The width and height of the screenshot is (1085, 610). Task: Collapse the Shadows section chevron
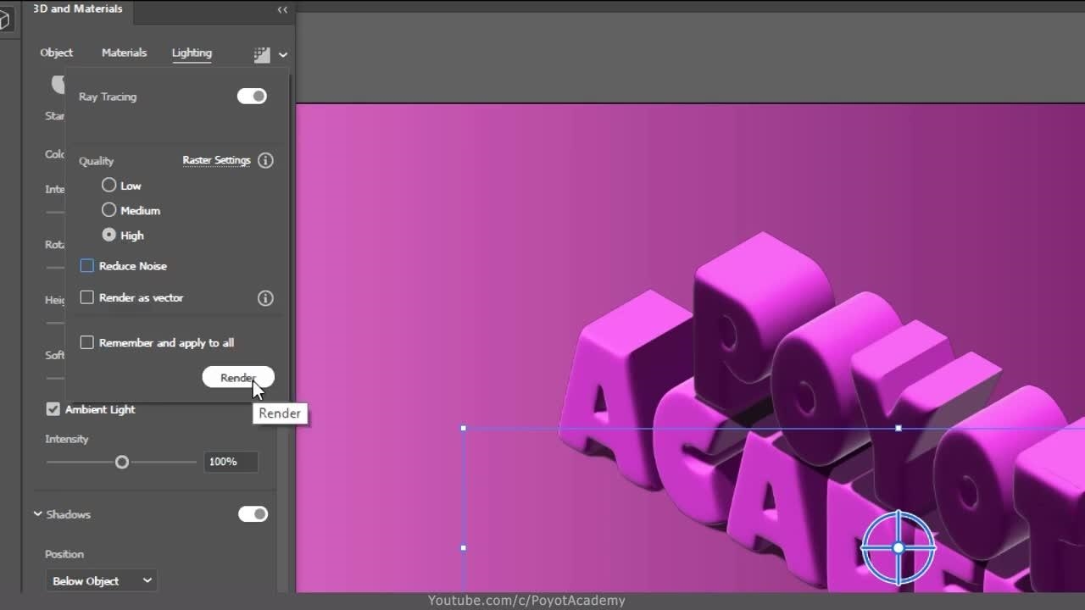(38, 514)
